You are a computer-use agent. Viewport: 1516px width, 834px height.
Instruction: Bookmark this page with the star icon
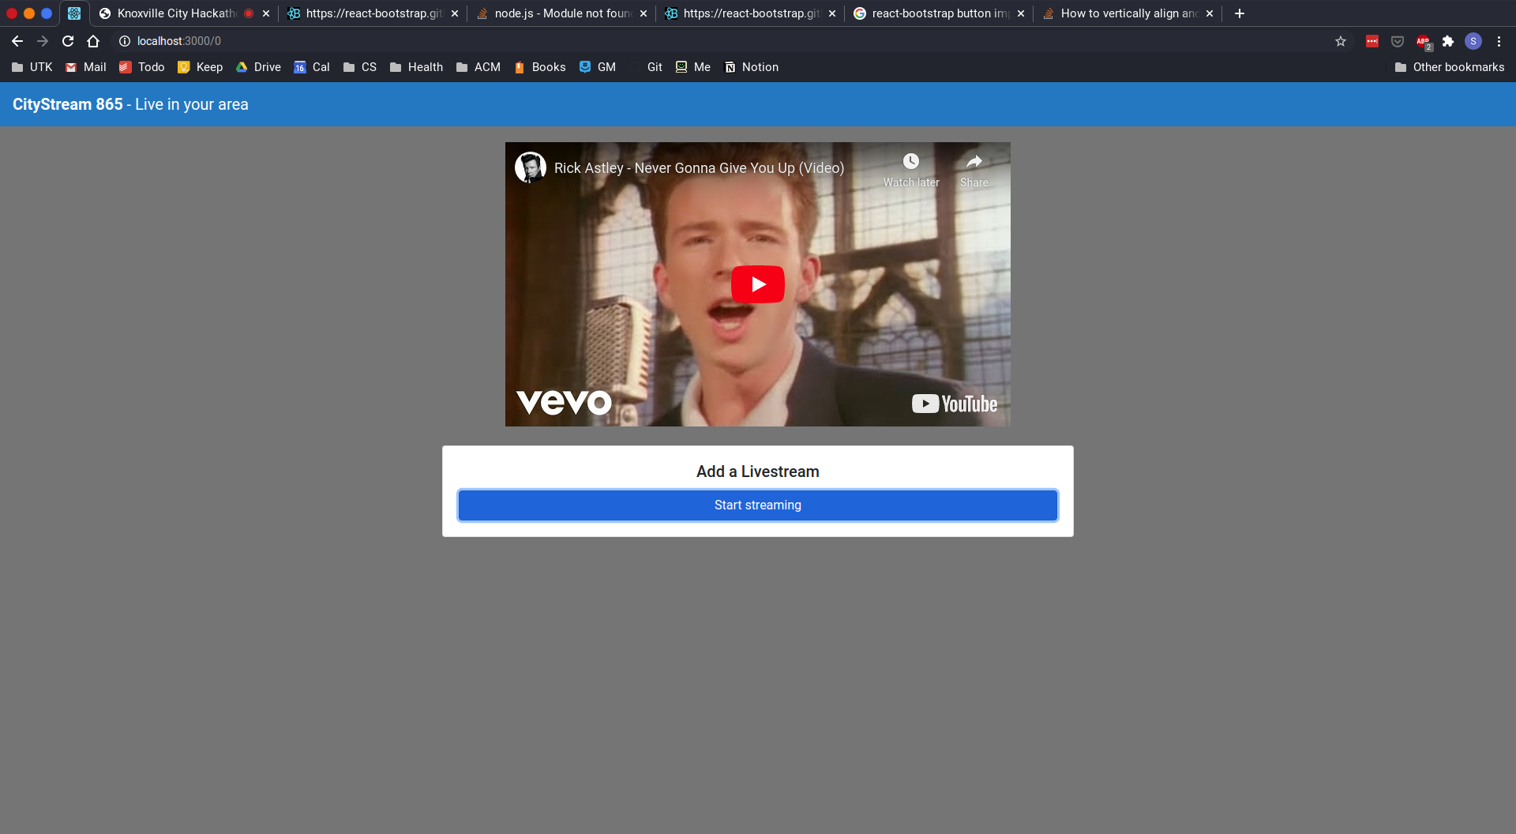(1341, 41)
